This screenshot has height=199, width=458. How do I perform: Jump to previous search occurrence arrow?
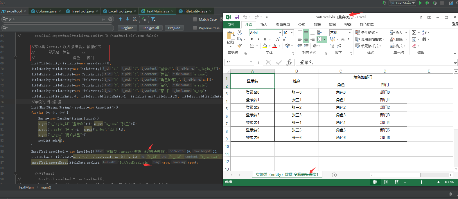(120, 19)
